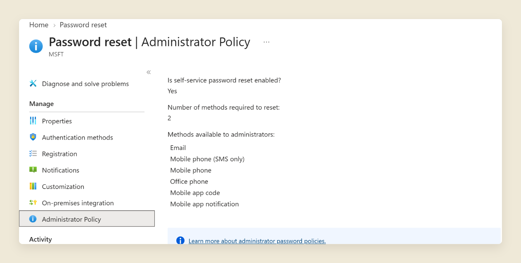Click Mobile phone (SMS only) entry
The height and width of the screenshot is (263, 521).
coord(207,159)
